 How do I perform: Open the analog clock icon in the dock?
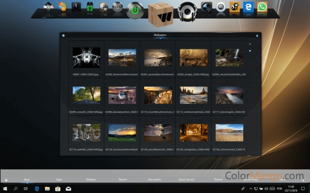click(x=76, y=7)
